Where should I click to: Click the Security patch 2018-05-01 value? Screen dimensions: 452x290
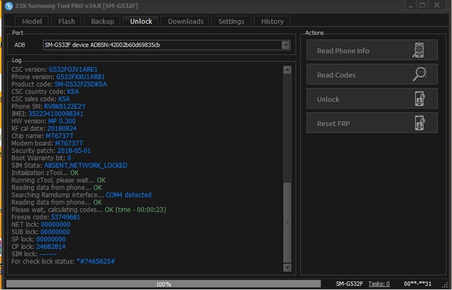(74, 151)
